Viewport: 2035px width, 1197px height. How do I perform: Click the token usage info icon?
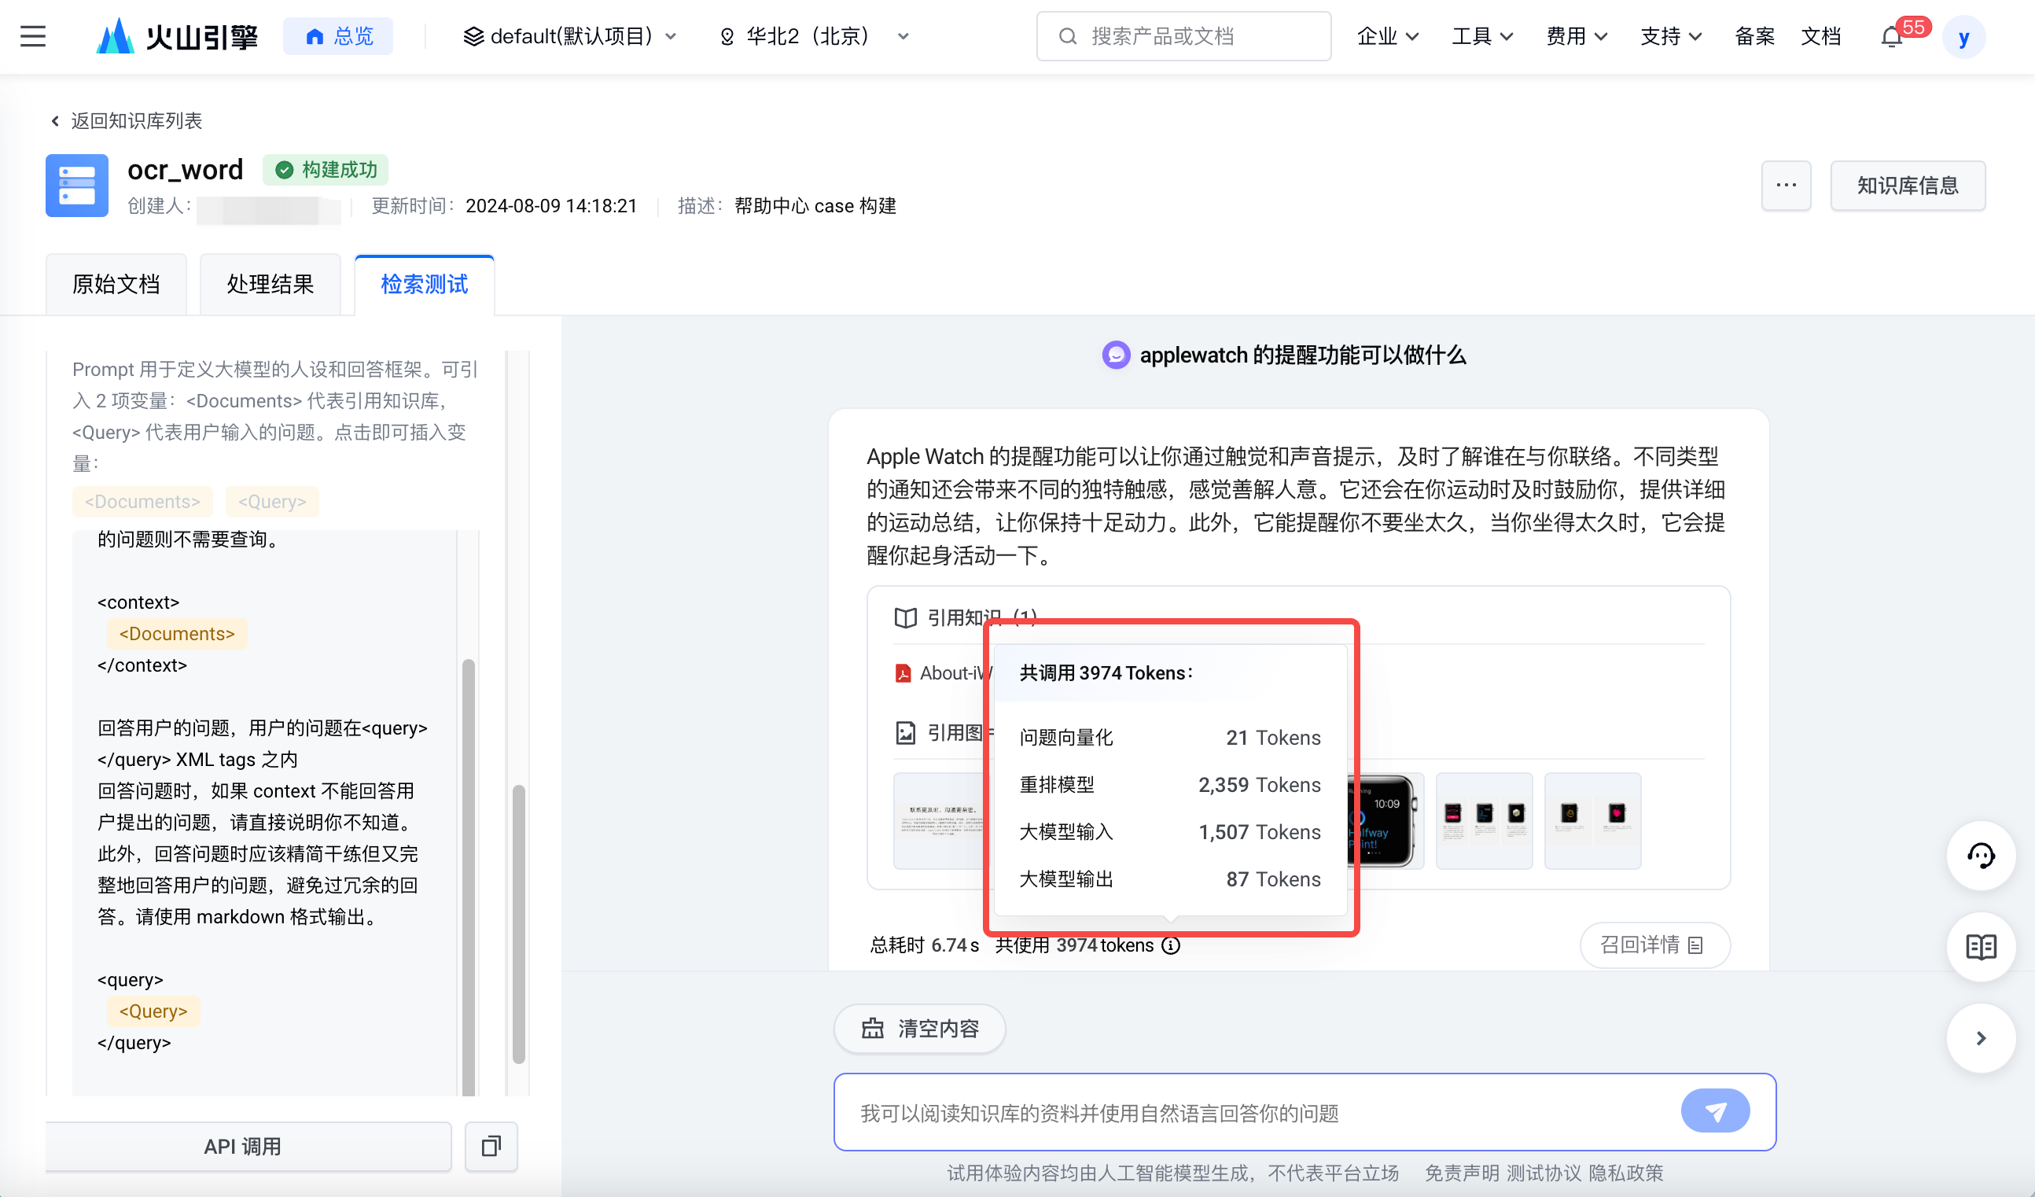pos(1171,946)
